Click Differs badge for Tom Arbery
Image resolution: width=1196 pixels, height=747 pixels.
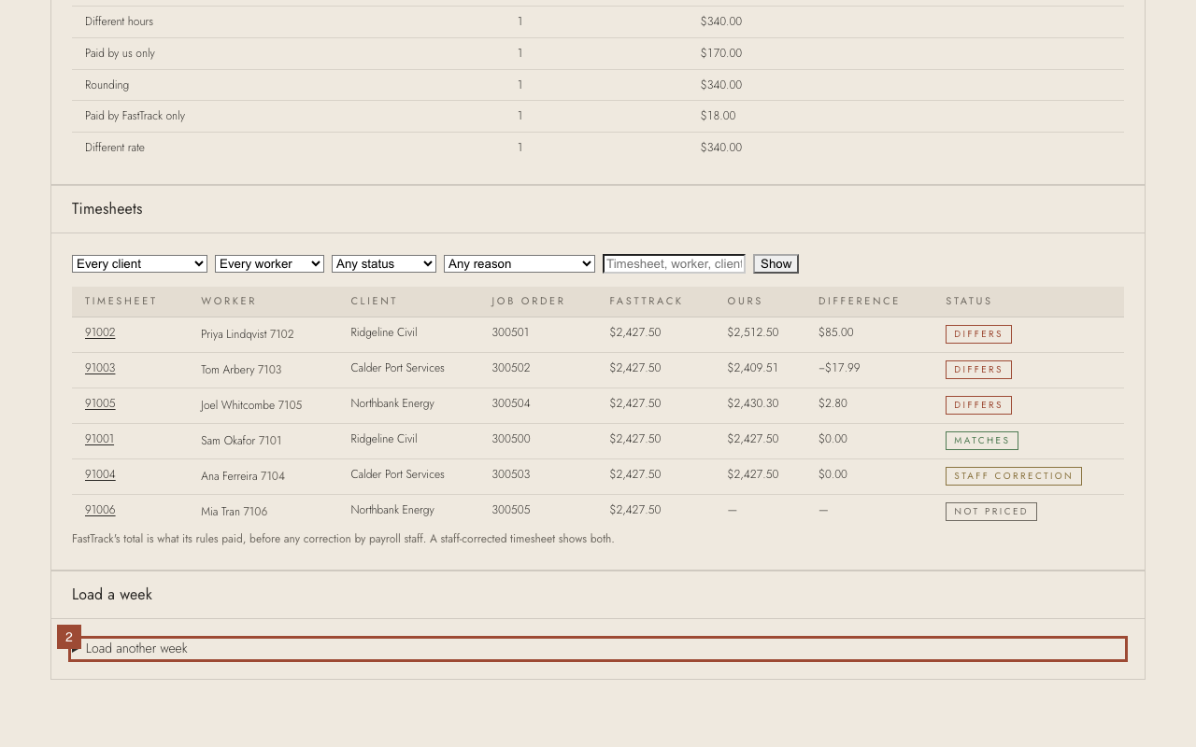[978, 370]
